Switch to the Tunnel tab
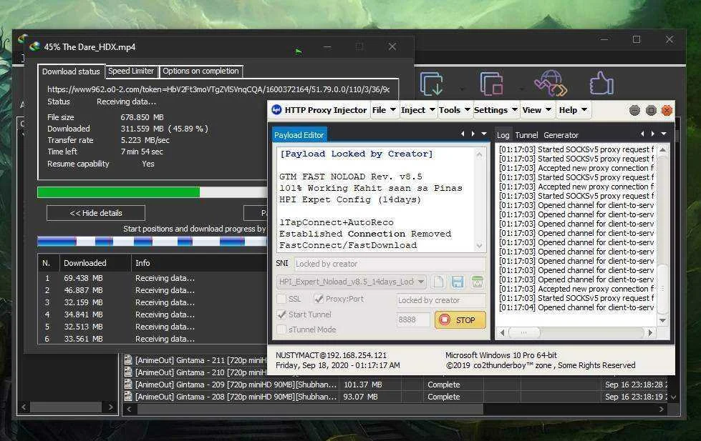This screenshot has width=701, height=441. [526, 135]
